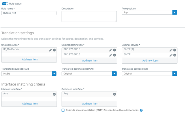Click the Rule name field Bypass_MTA
Image resolution: width=185 pixels, height=114 pixels.
[29, 13]
